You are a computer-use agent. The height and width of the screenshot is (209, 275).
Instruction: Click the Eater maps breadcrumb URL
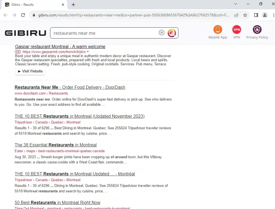click(60, 151)
